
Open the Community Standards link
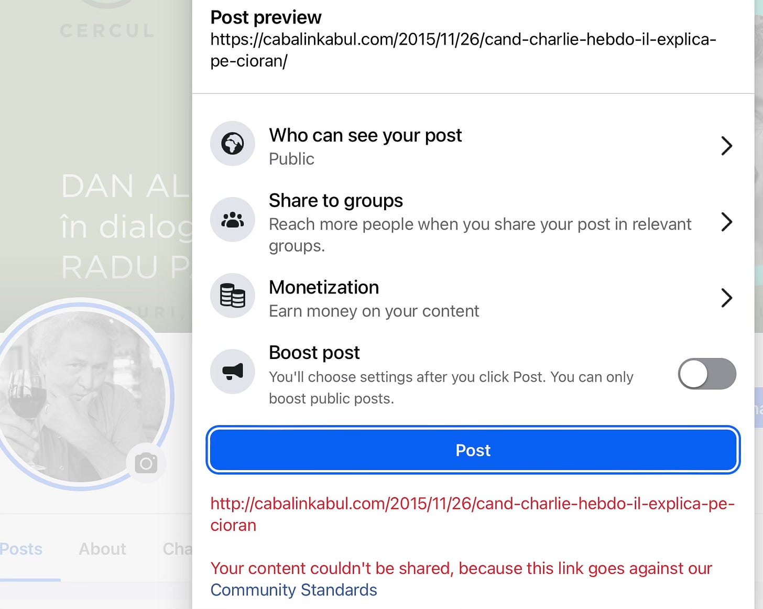tap(293, 590)
